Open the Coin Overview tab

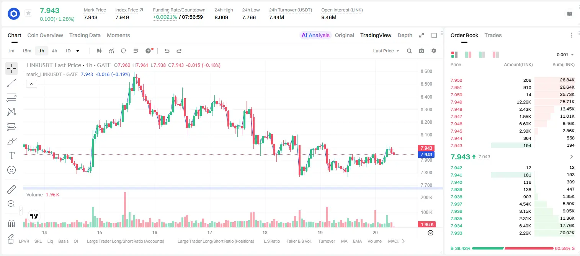point(45,35)
